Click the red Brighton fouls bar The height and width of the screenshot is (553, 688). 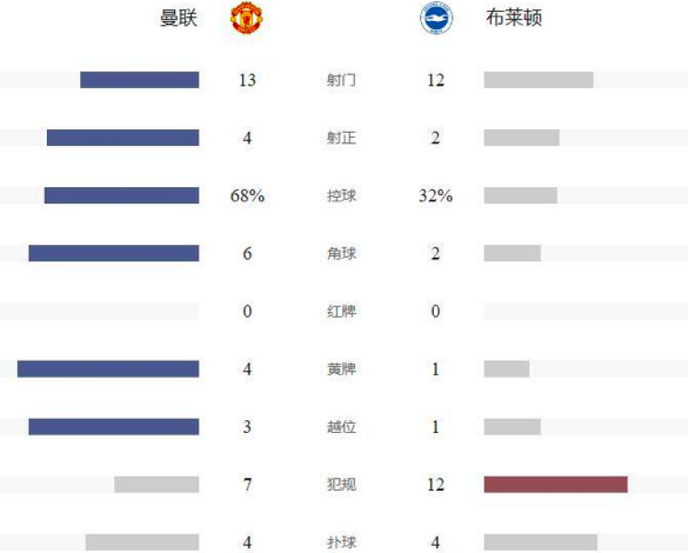[556, 484]
